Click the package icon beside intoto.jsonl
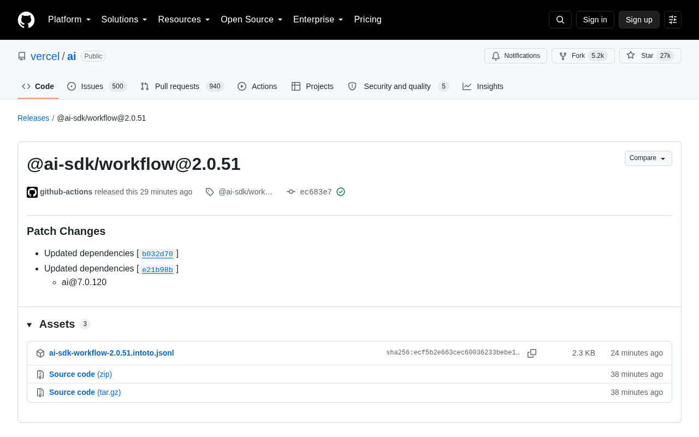This screenshot has height=437, width=699. point(40,353)
